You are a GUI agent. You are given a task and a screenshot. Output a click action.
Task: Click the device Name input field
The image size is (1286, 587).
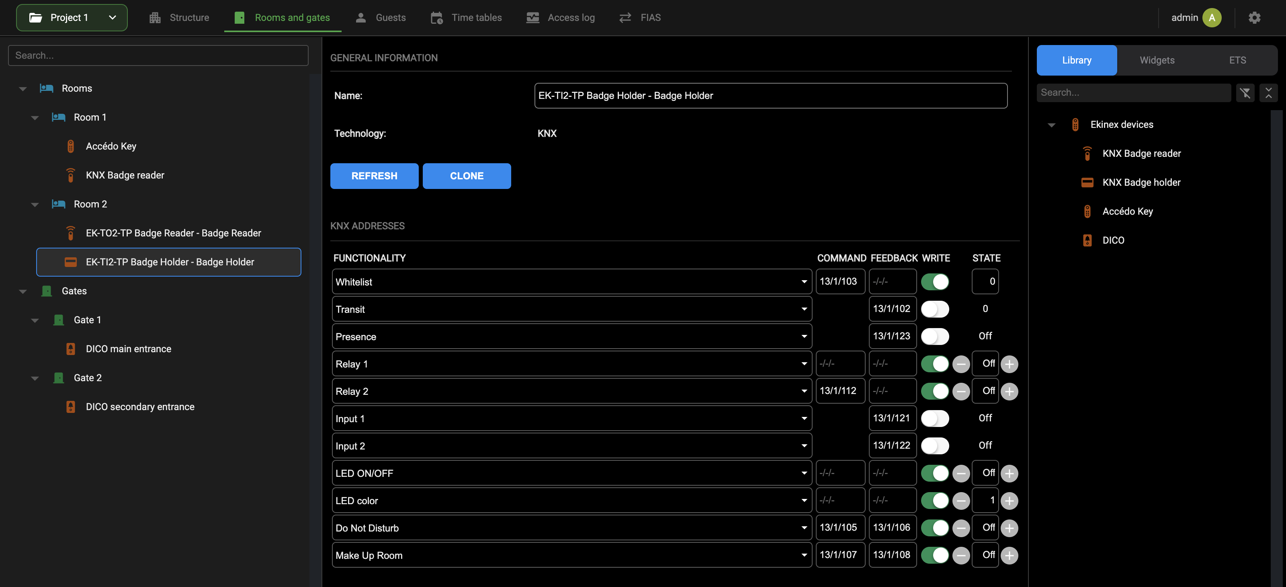tap(771, 95)
